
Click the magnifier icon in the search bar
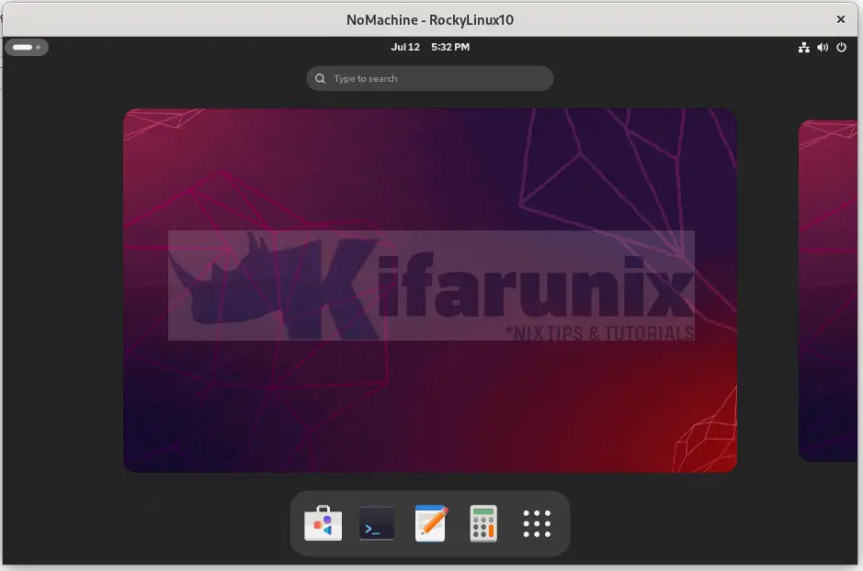[x=321, y=79]
